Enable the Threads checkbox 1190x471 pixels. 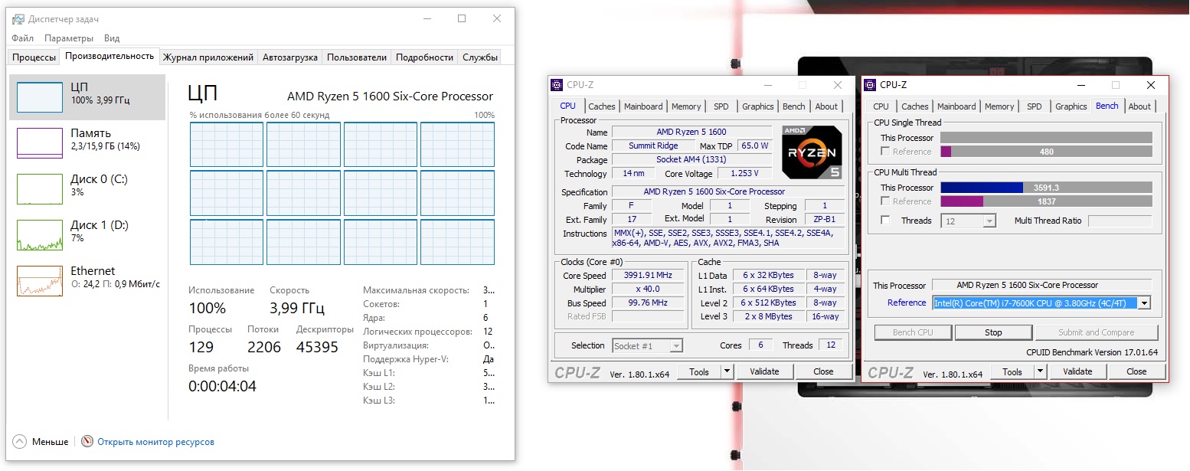(x=886, y=221)
